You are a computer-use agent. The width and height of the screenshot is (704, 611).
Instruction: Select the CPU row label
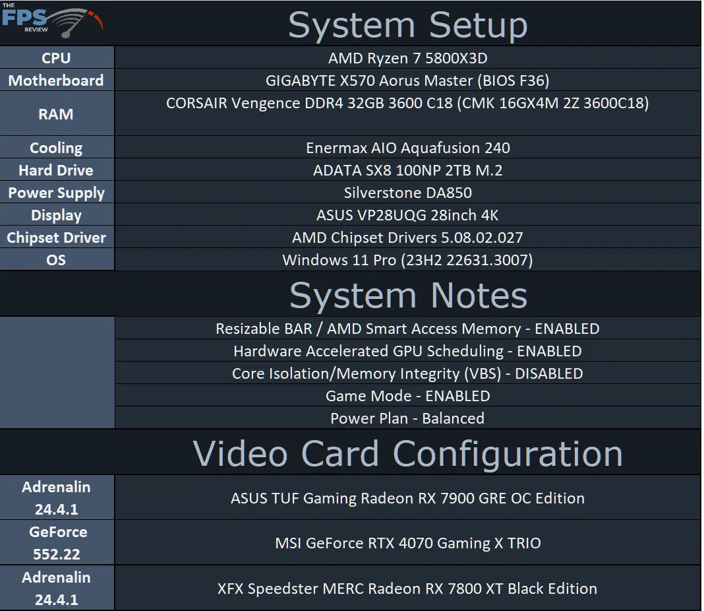point(57,58)
